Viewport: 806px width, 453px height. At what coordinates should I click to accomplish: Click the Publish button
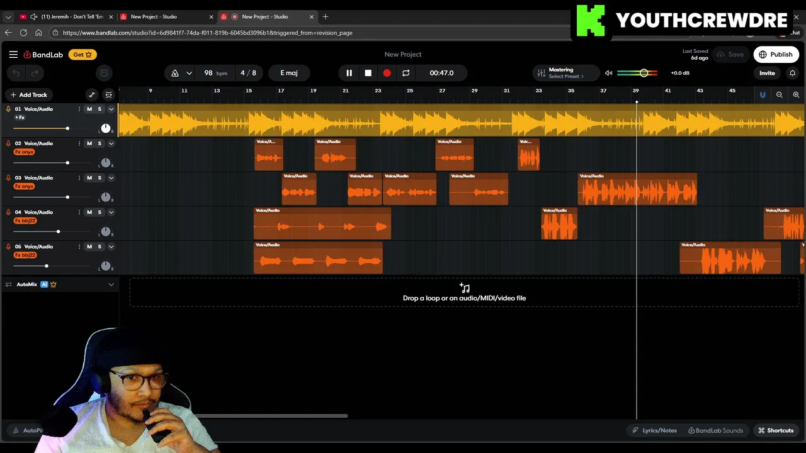click(x=776, y=55)
